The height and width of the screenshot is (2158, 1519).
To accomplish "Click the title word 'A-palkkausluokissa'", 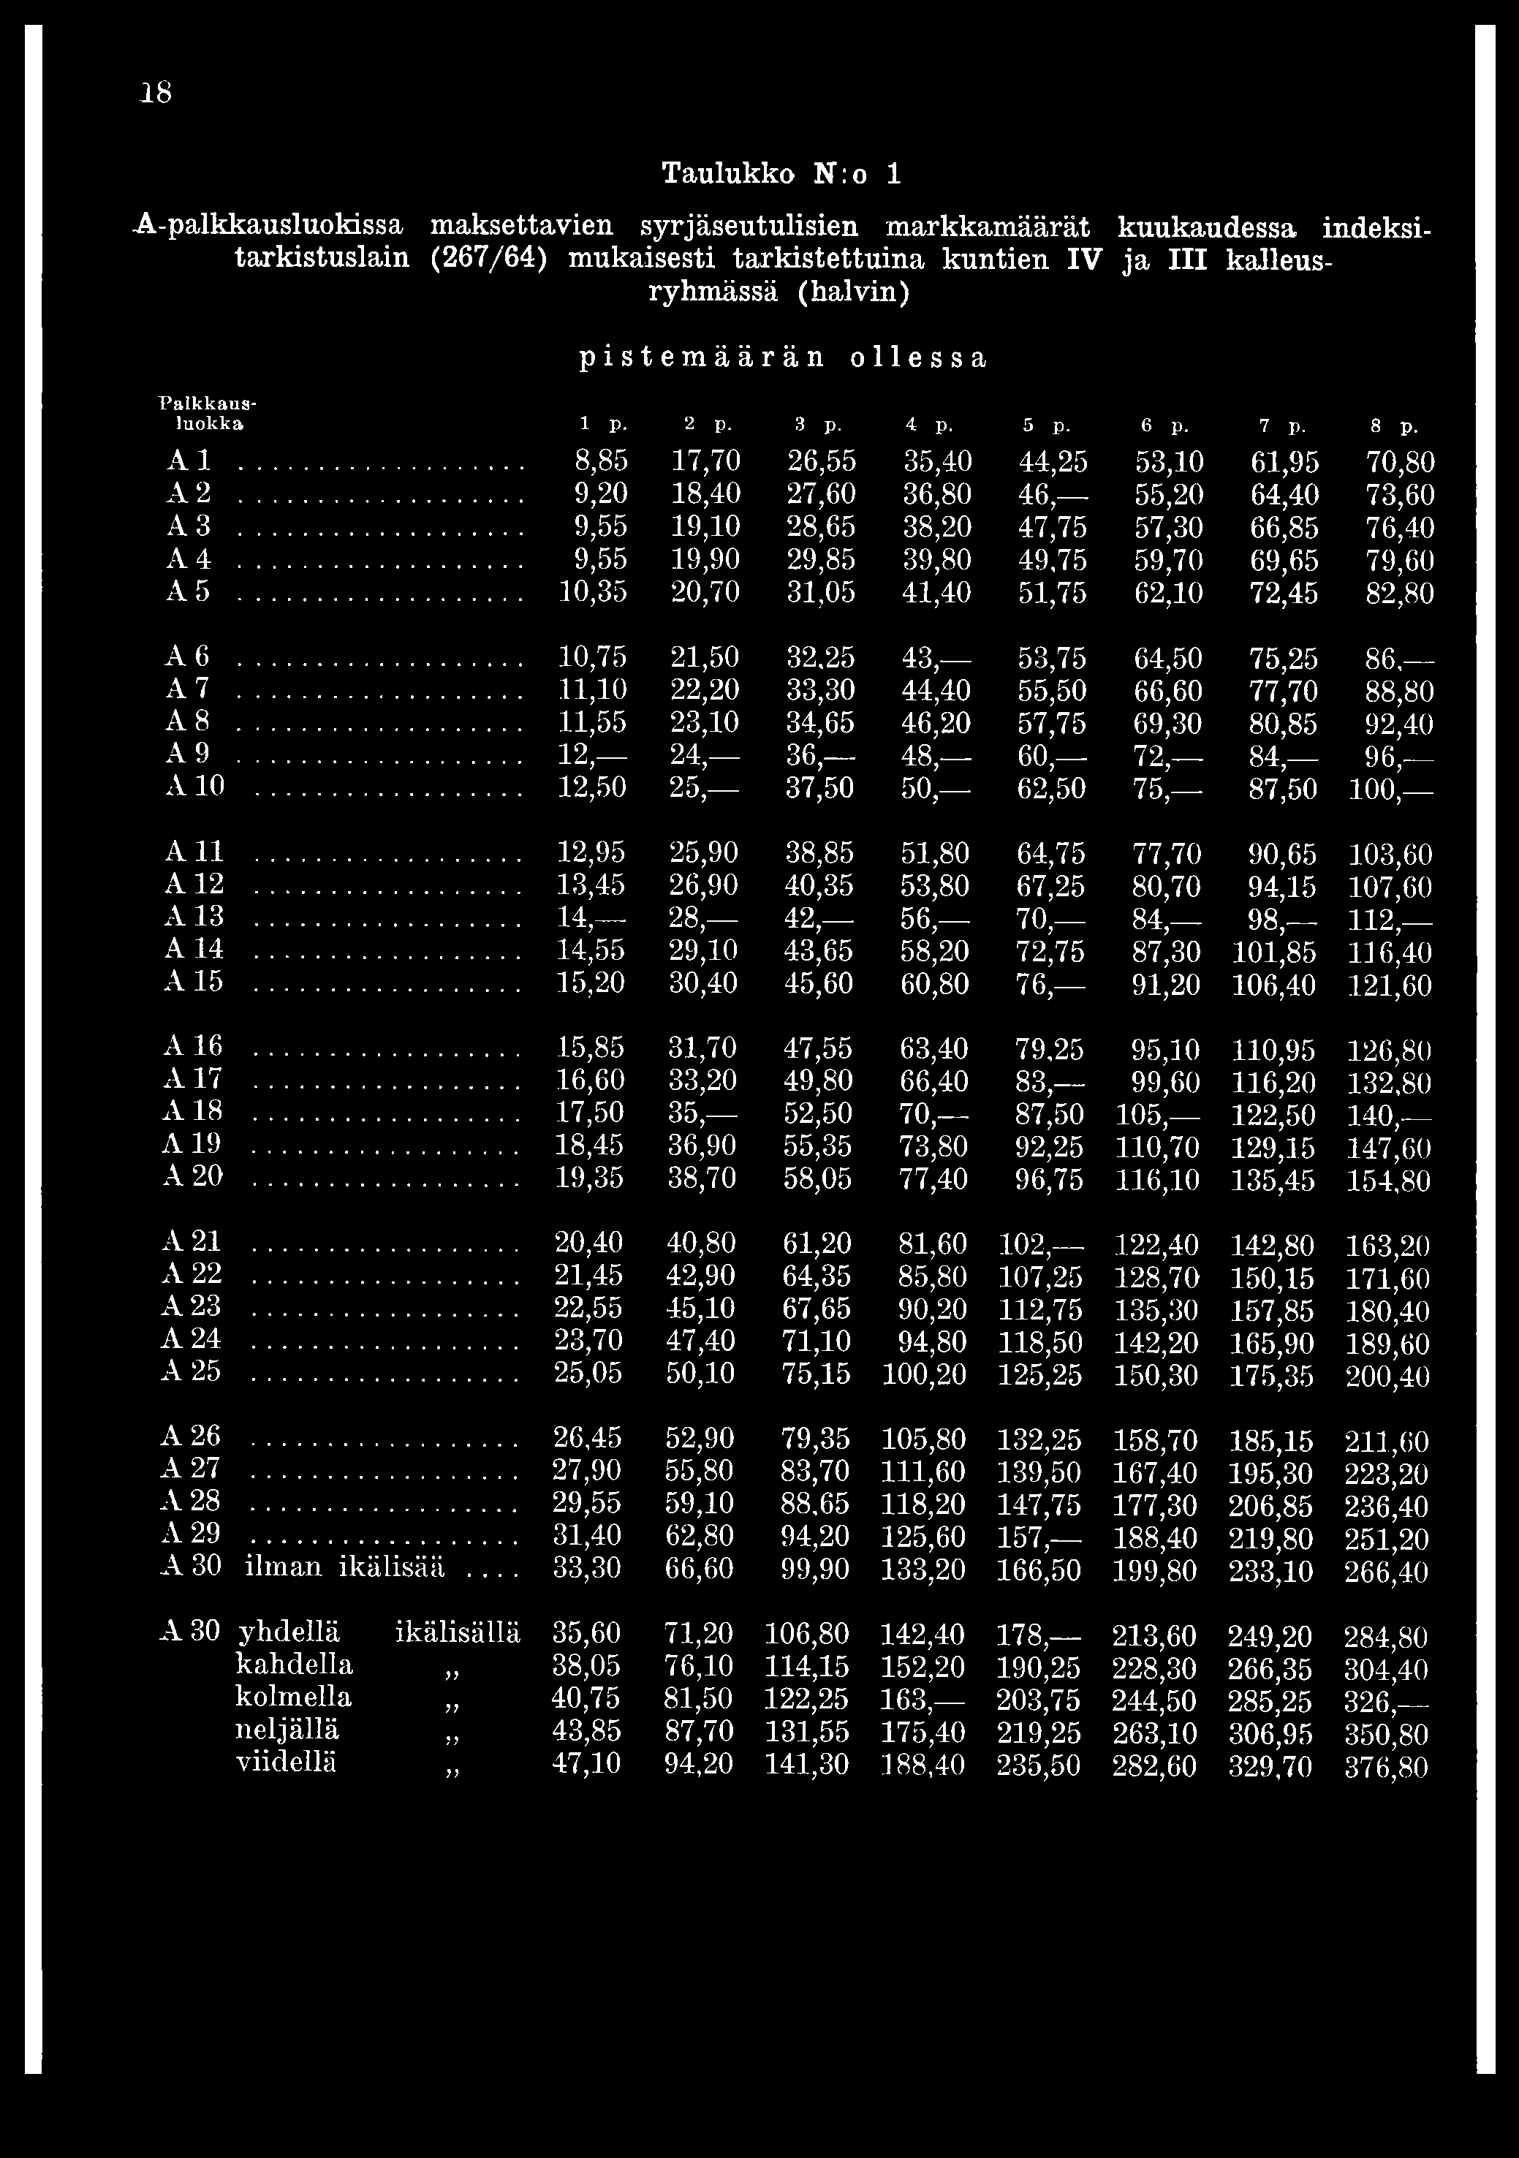I will point(269,226).
